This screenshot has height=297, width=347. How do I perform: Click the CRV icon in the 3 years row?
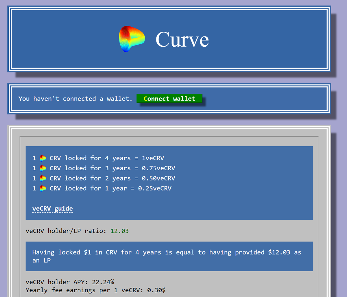(x=43, y=168)
